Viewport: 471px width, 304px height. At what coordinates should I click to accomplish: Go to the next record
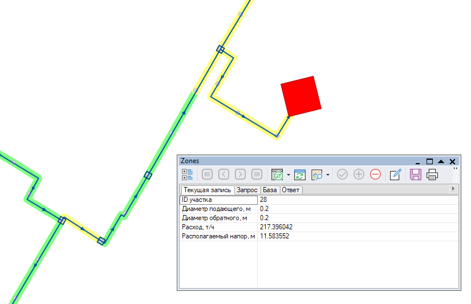(240, 175)
